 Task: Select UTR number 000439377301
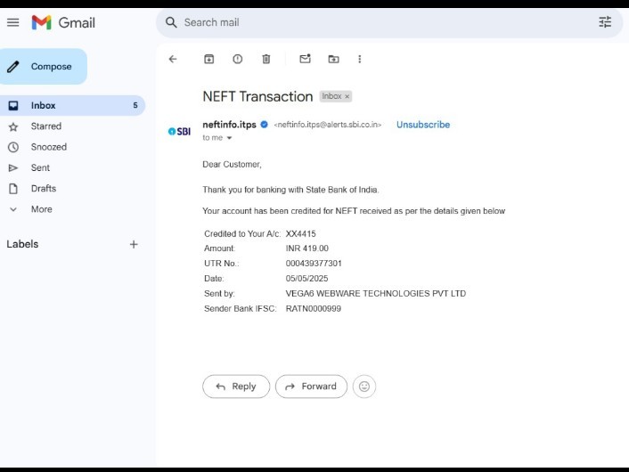click(x=314, y=264)
